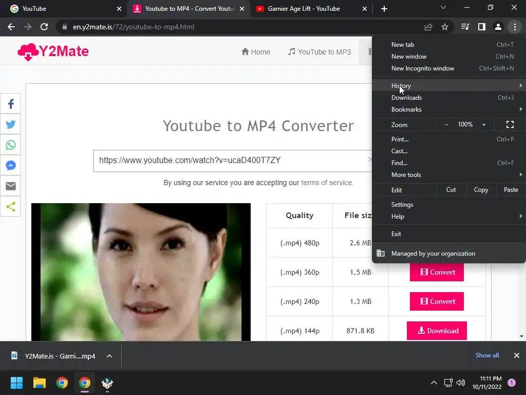
Task: Expand the History submenu
Action: 449,86
